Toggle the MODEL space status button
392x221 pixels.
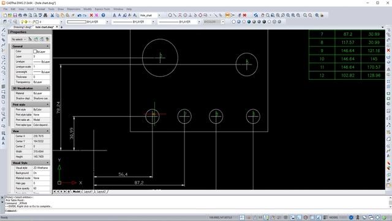point(334,217)
